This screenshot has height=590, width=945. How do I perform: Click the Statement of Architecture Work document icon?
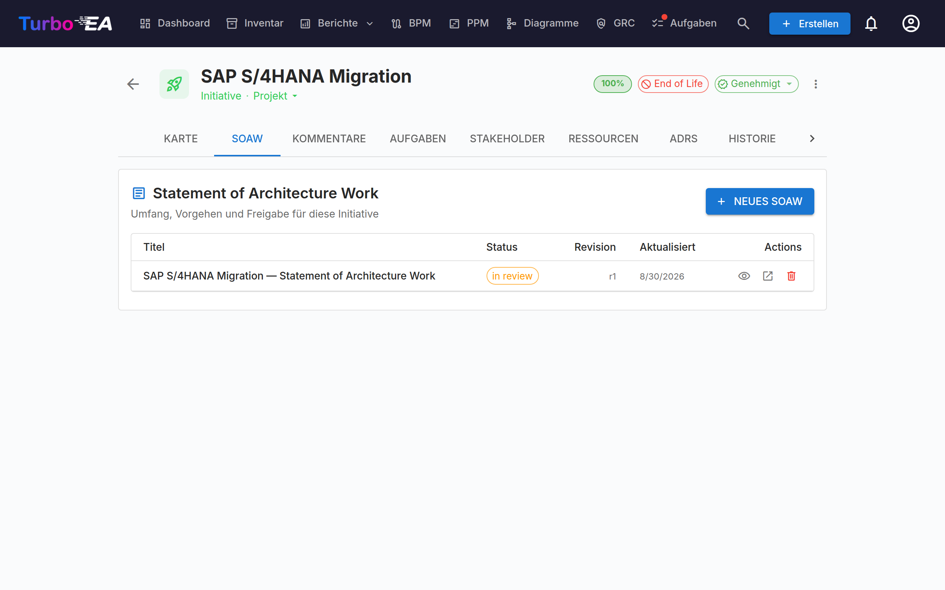[x=139, y=193]
